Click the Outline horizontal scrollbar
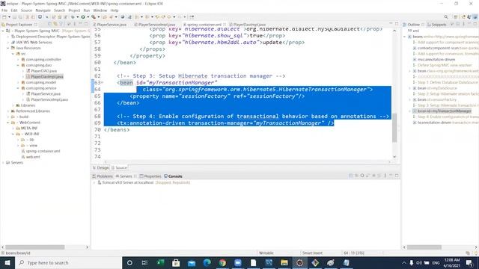The width and height of the screenshot is (479, 269). [424, 247]
